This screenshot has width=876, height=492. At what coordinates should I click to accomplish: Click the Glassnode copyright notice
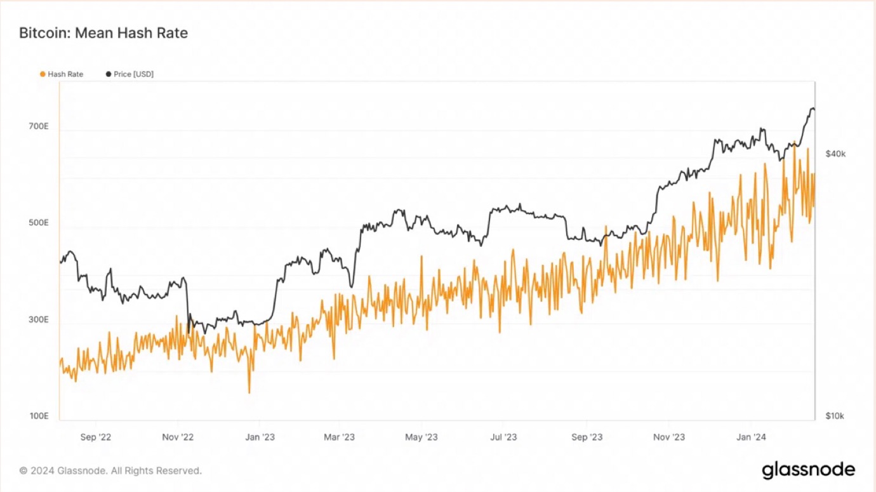click(x=110, y=471)
